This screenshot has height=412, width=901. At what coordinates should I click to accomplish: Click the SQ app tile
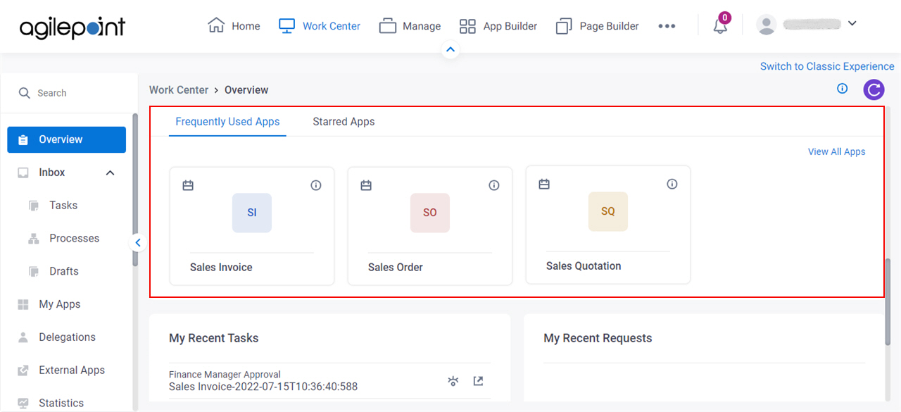tap(608, 211)
